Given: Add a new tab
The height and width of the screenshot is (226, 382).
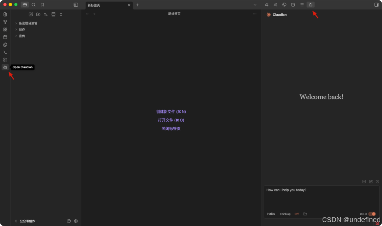Looking at the screenshot, I should tap(137, 5).
